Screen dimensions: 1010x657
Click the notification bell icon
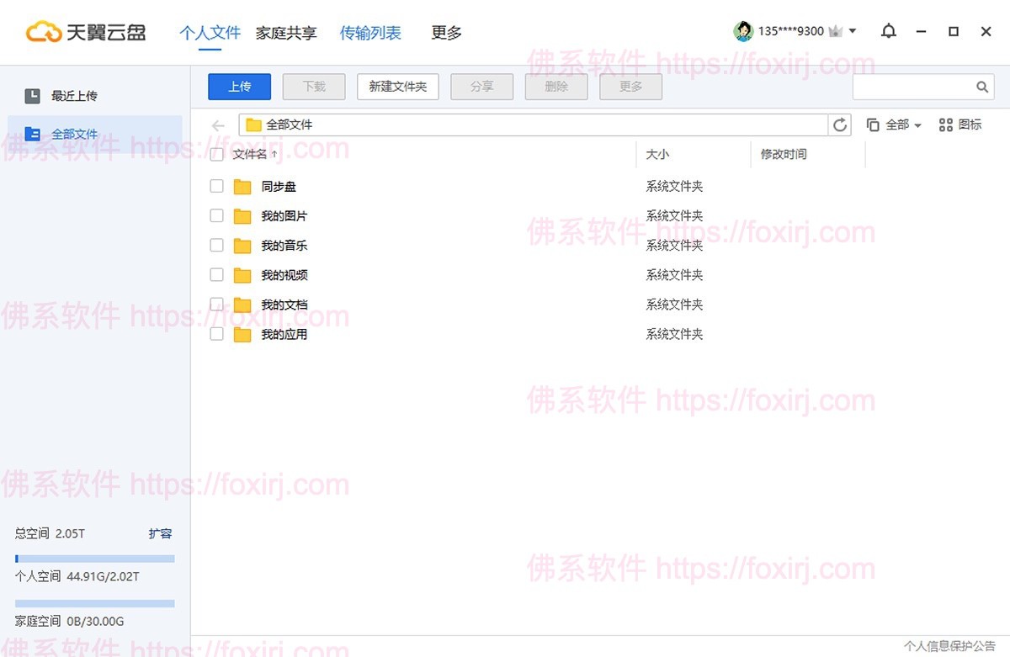click(888, 32)
